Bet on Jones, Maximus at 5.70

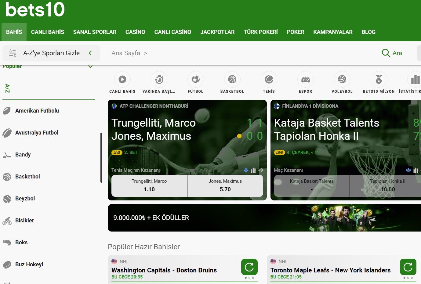[x=225, y=186]
